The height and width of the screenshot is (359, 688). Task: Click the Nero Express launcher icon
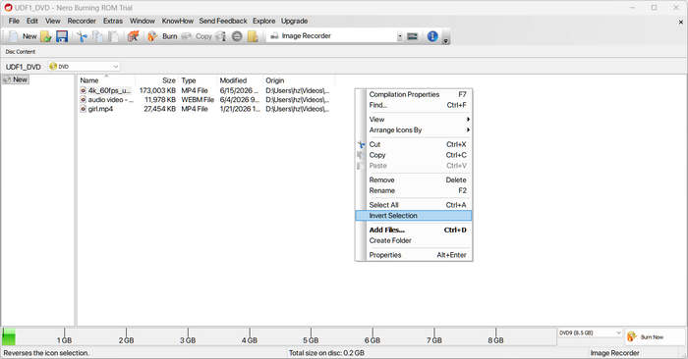pos(133,36)
